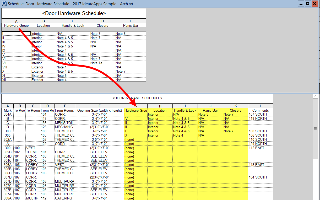This screenshot has width=320, height=200.
Task: Close the Door Hardware Schedule window
Action: coord(314,4)
